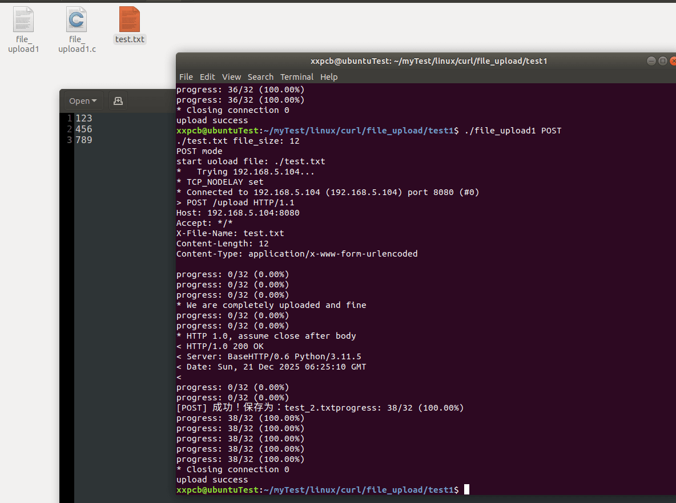676x503 pixels.
Task: Click the 'Accept: */*' header line
Action: (x=204, y=223)
